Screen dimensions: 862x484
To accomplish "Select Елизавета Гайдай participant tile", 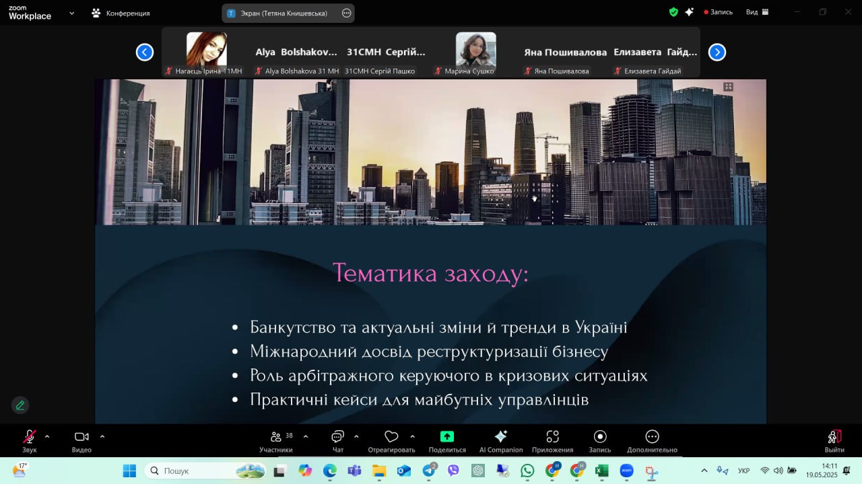I will coord(655,53).
